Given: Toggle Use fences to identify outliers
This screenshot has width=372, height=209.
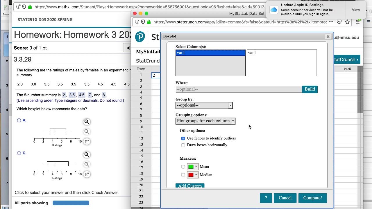Looking at the screenshot, I should [183, 138].
